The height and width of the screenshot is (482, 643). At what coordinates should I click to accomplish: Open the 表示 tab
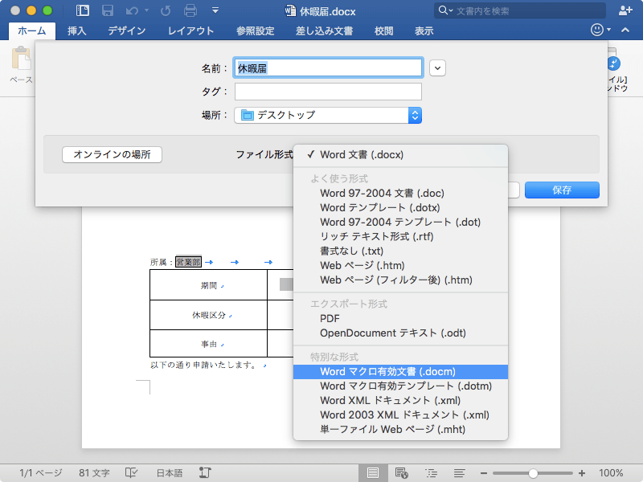(x=424, y=31)
